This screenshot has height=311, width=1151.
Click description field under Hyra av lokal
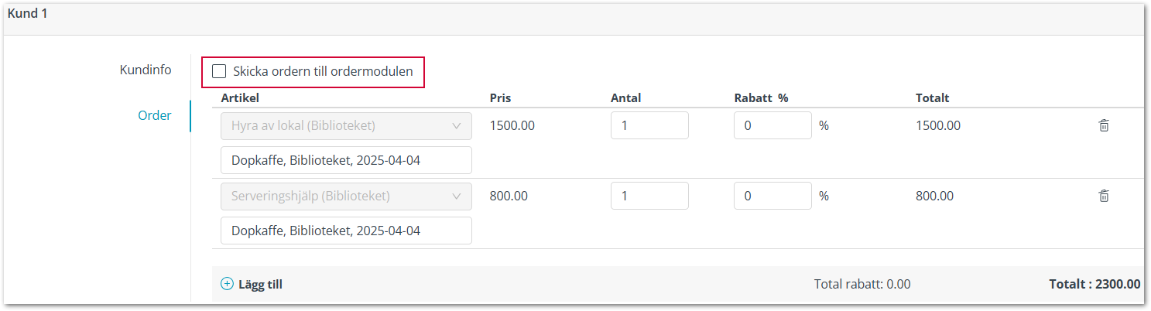346,160
